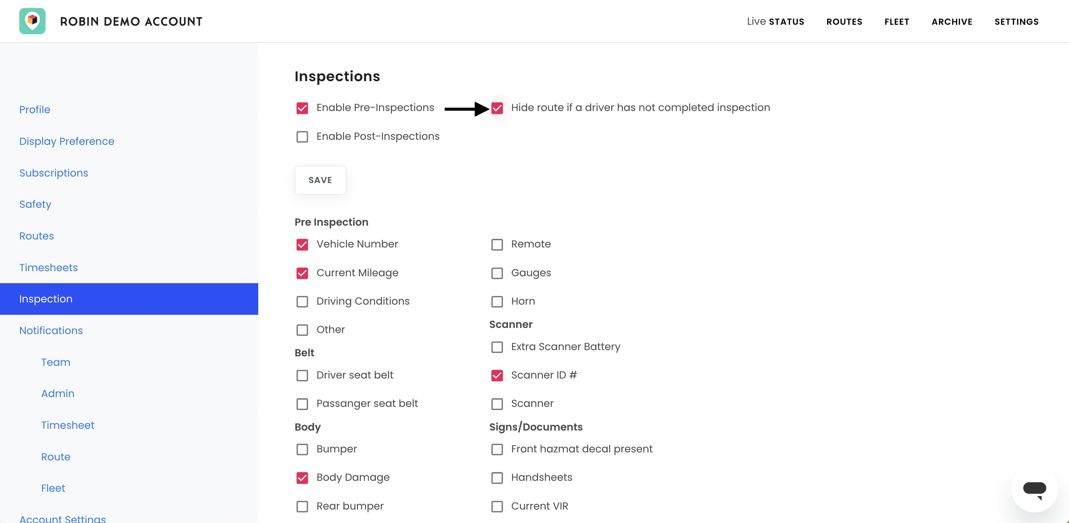The image size is (1069, 523).
Task: Open Display Preference in the sidebar
Action: pos(66,142)
